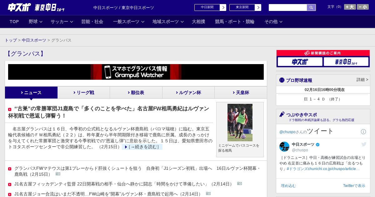Click the search input field
Viewport: 375px width, 197px height.
[288, 8]
